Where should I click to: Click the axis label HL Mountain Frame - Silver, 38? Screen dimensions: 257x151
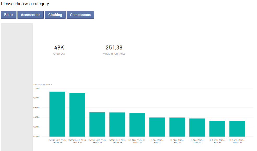(57, 141)
